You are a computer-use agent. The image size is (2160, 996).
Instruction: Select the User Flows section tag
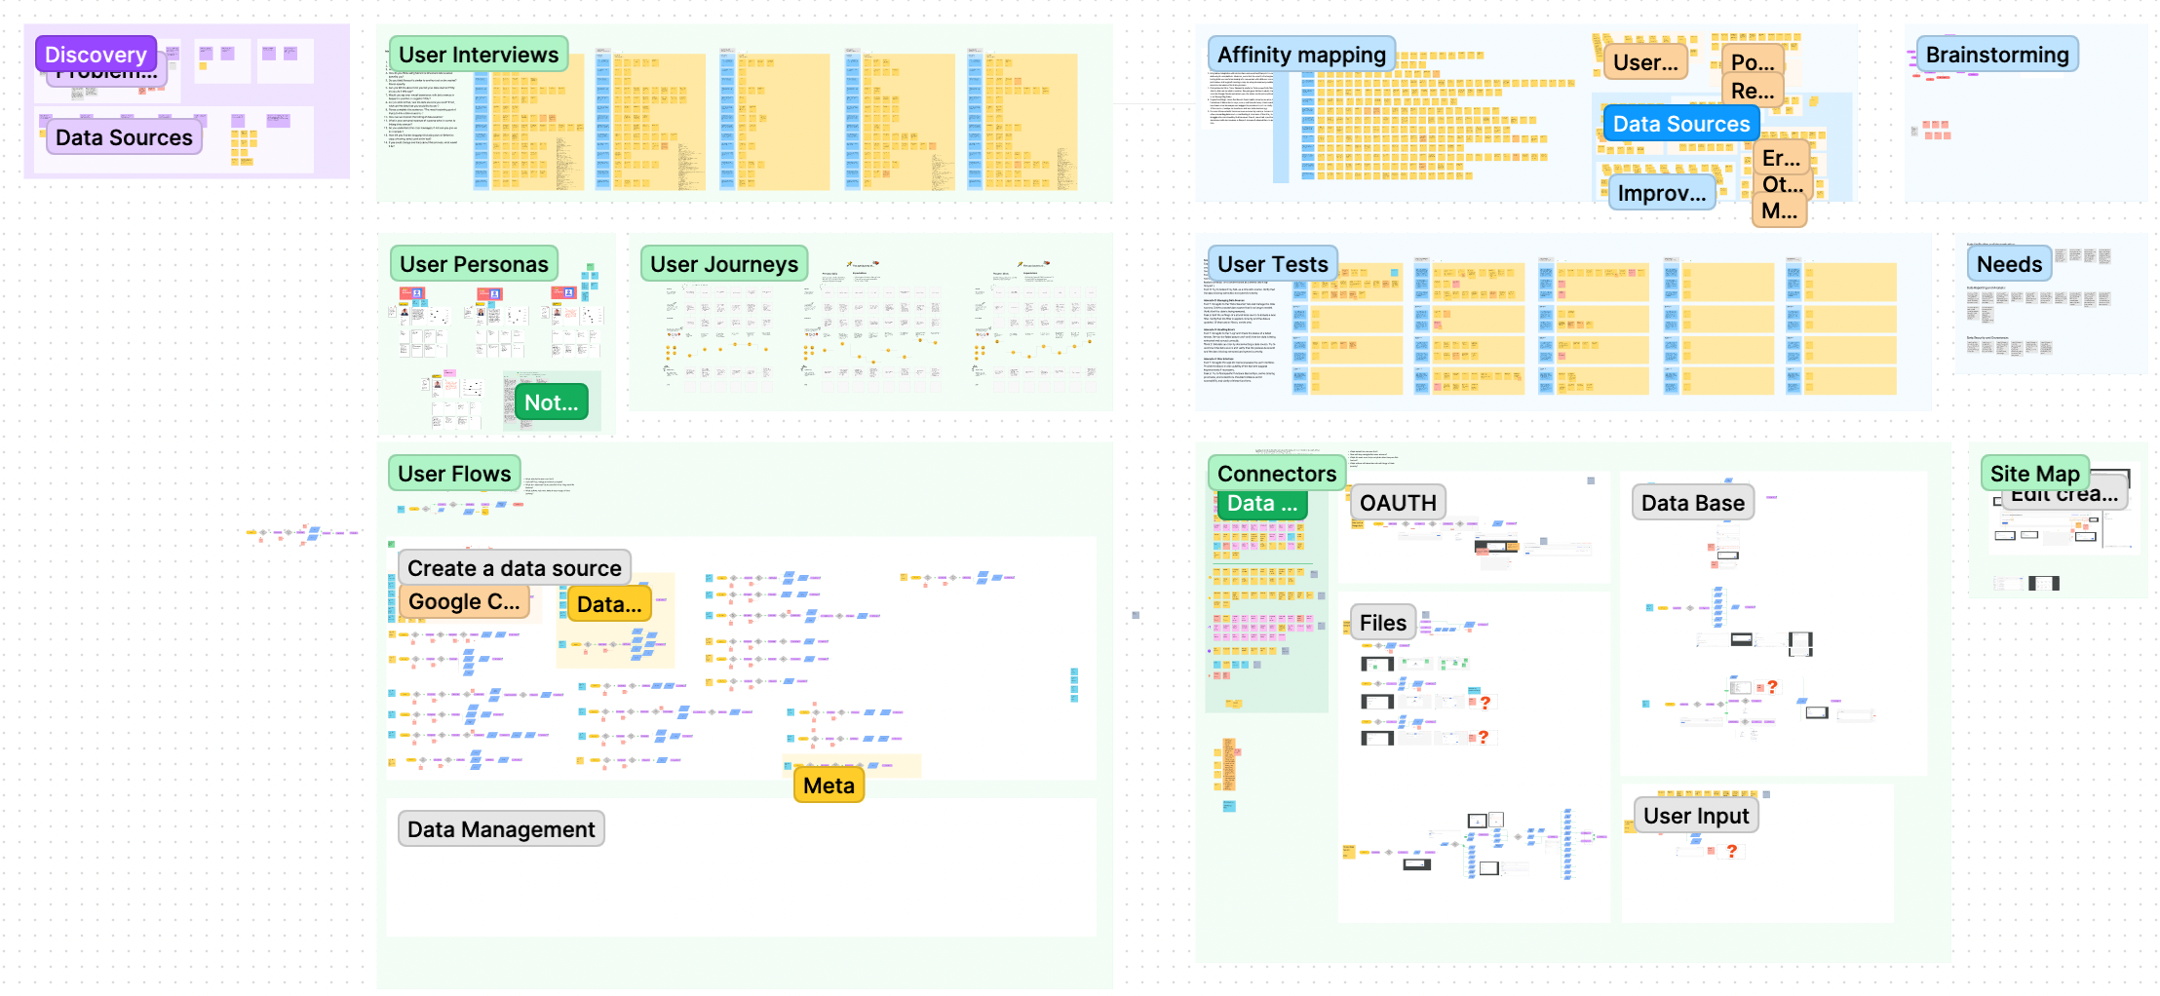[453, 473]
